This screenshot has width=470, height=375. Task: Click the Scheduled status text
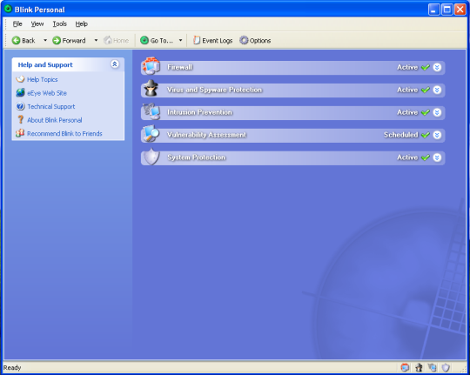pos(400,135)
